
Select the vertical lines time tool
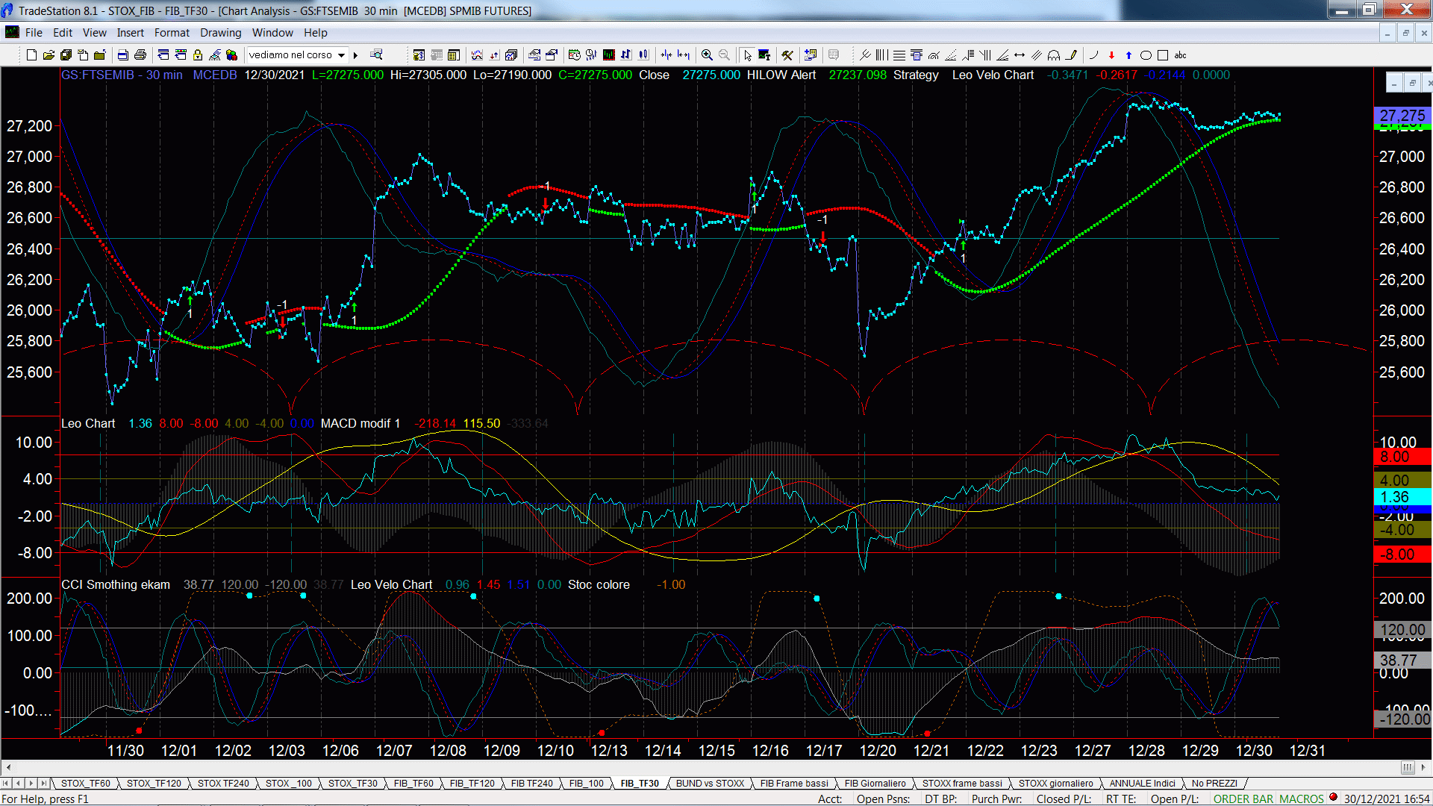pos(881,54)
